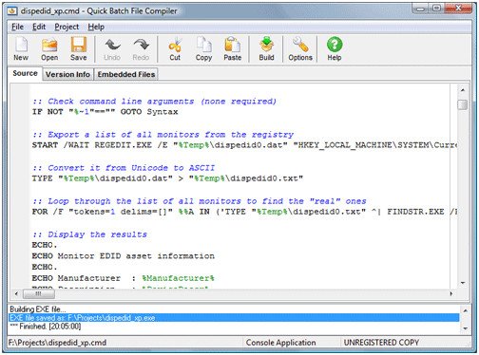479x355 pixels.
Task: Cut selection using the scissors icon
Action: (175, 49)
